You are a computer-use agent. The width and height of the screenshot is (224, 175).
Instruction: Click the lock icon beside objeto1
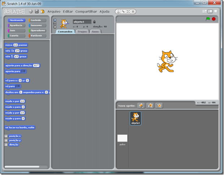click(94, 22)
